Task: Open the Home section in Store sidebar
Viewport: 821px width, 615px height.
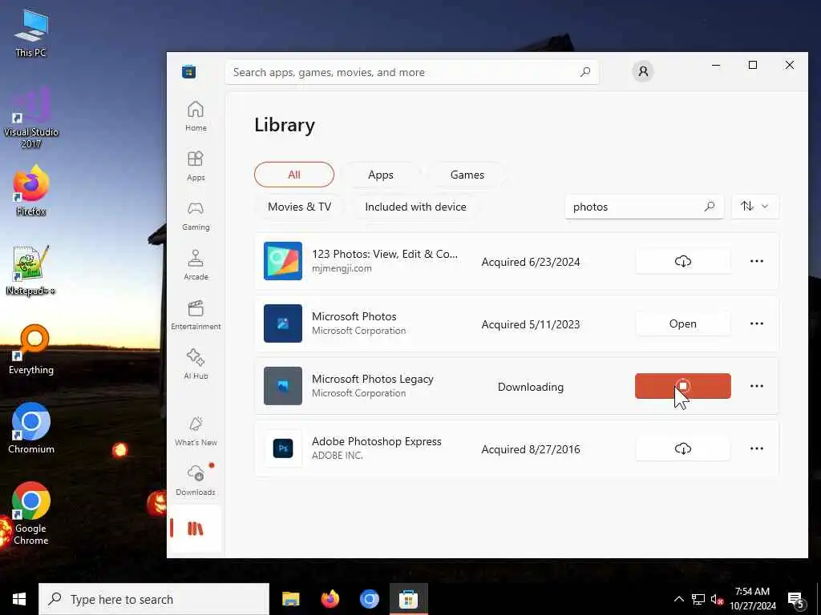Action: coord(196,116)
